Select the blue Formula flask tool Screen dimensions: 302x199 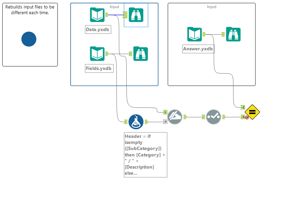[136, 122]
